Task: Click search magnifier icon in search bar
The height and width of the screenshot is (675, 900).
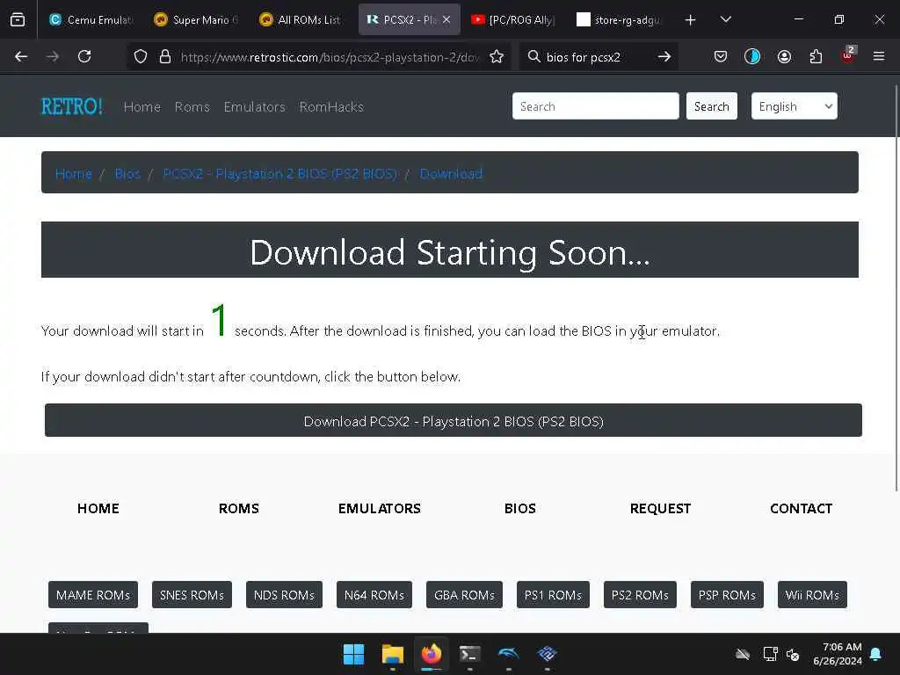Action: pos(533,56)
